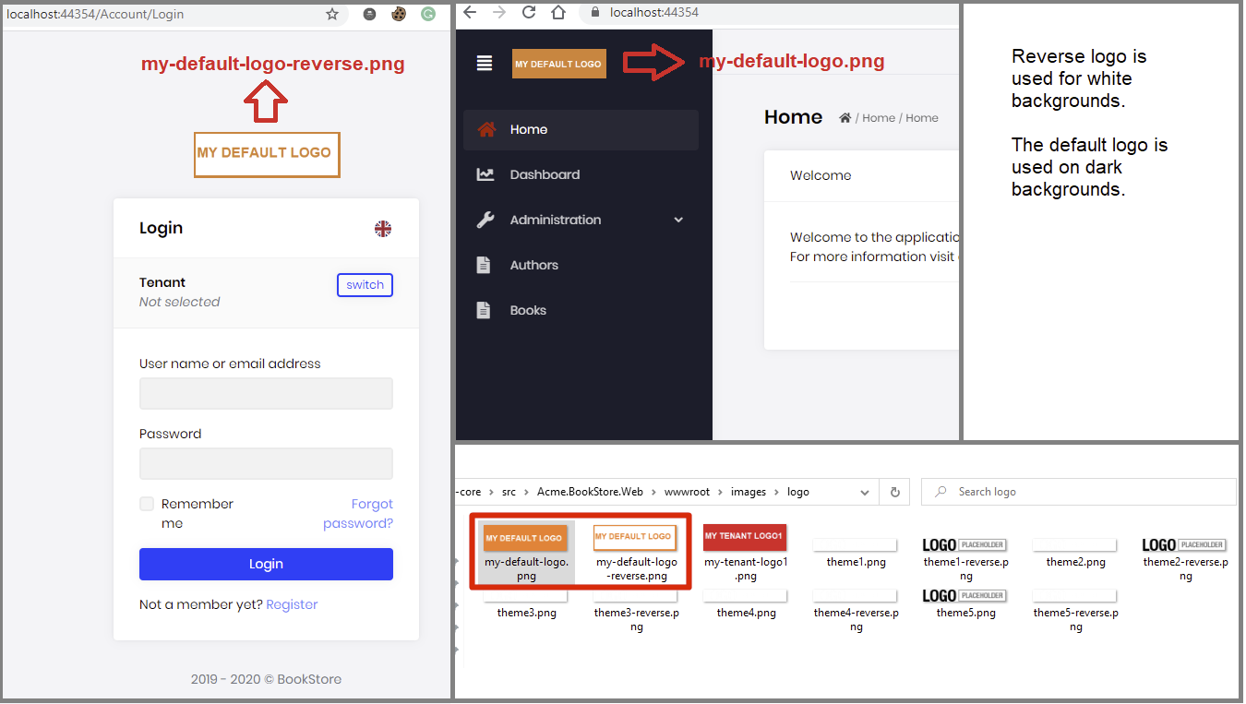Select my-tenant-logo1.png file thumbnail
The width and height of the screenshot is (1246, 704).
tap(745, 537)
